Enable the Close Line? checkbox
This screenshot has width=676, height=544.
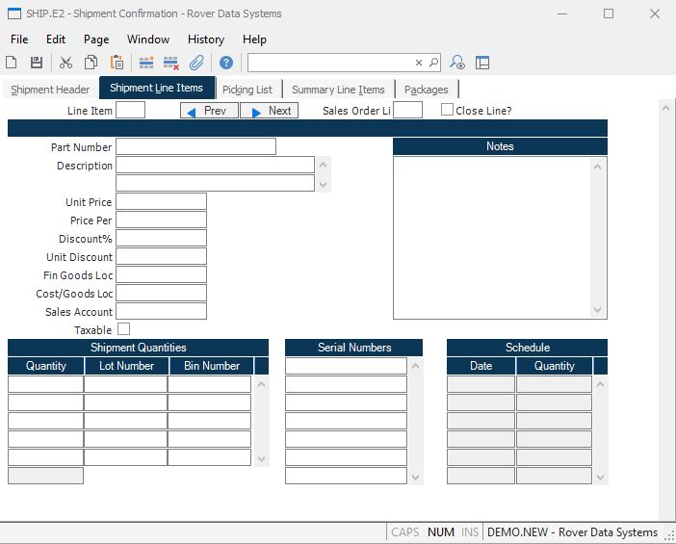coord(447,110)
